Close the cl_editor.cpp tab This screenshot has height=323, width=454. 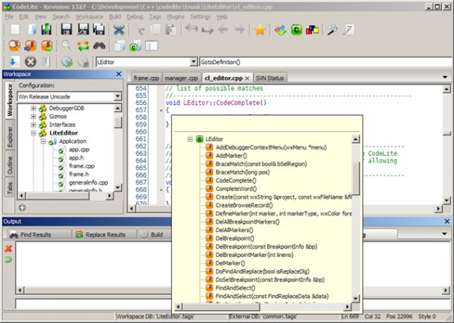pos(247,78)
